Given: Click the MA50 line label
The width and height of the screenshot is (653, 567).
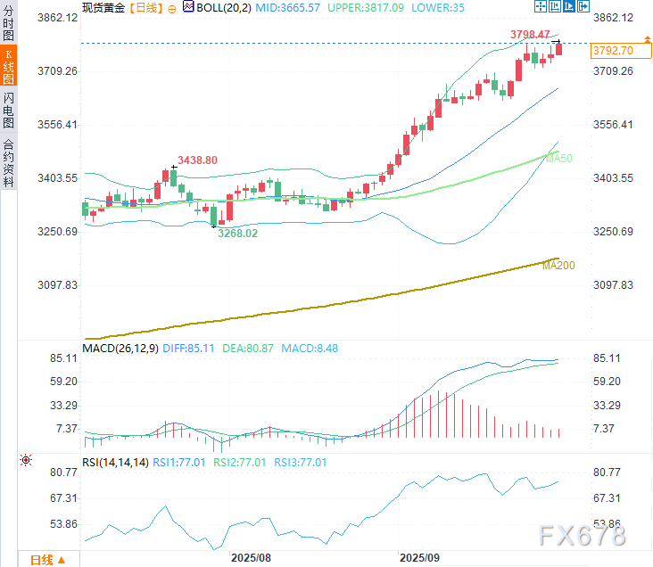Looking at the screenshot, I should (x=558, y=158).
